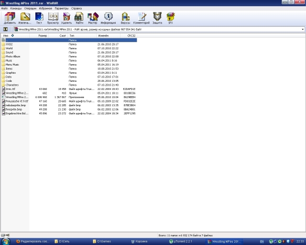Select the Sound folder
306x245 pixels.
69,52
